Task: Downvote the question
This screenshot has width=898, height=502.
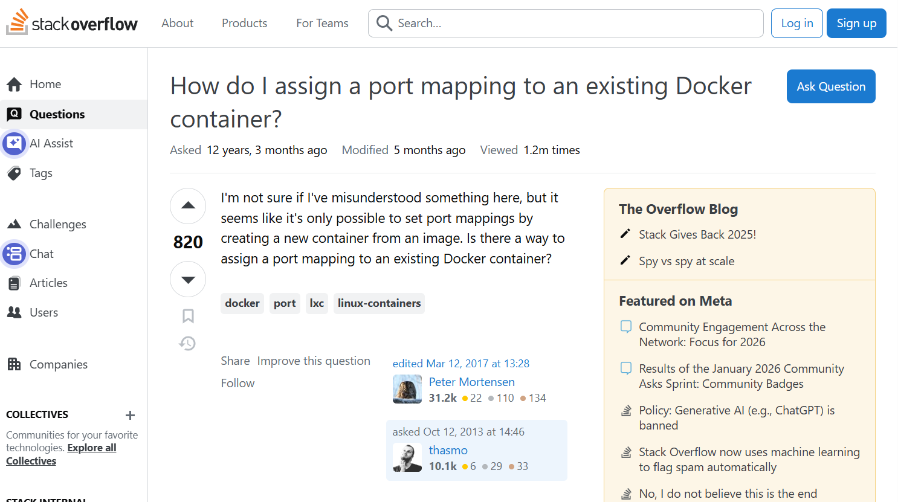Action: coord(188,279)
